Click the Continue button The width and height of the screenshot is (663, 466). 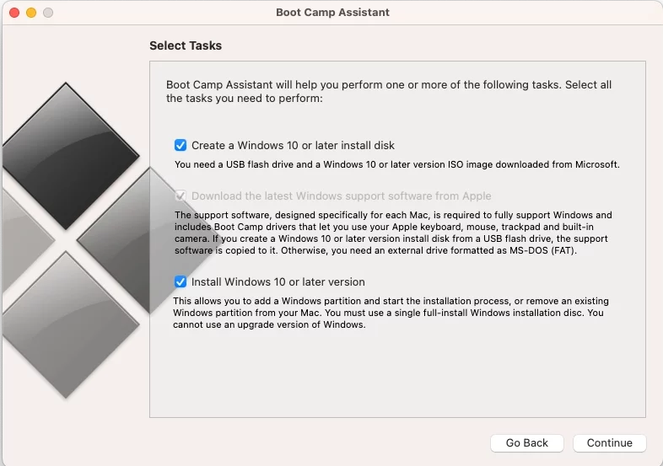pyautogui.click(x=609, y=442)
